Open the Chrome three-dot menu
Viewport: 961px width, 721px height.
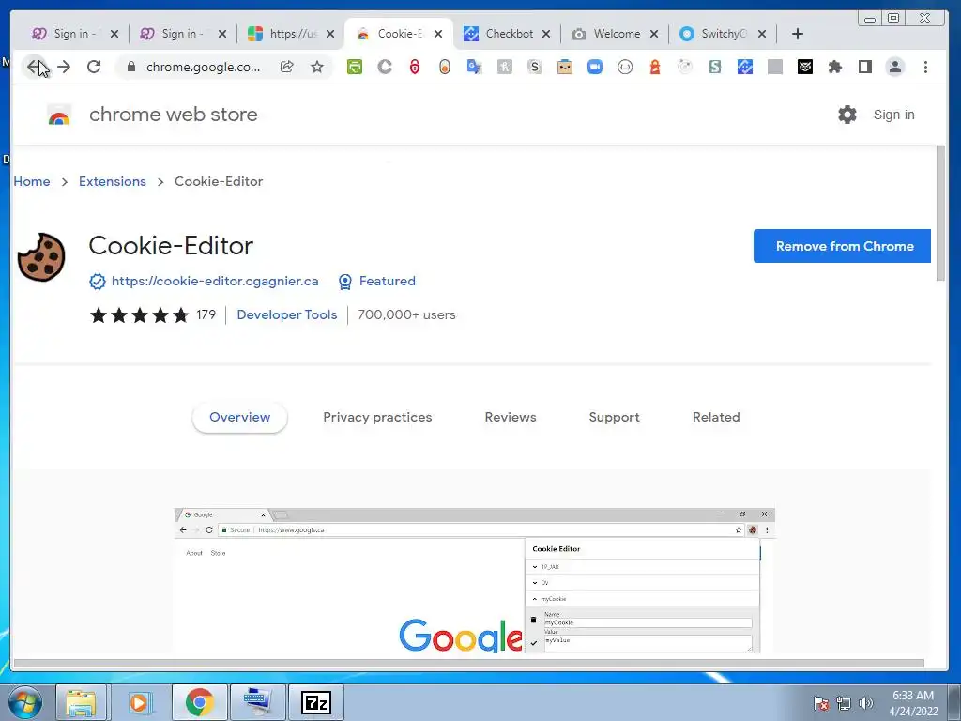[x=925, y=67]
